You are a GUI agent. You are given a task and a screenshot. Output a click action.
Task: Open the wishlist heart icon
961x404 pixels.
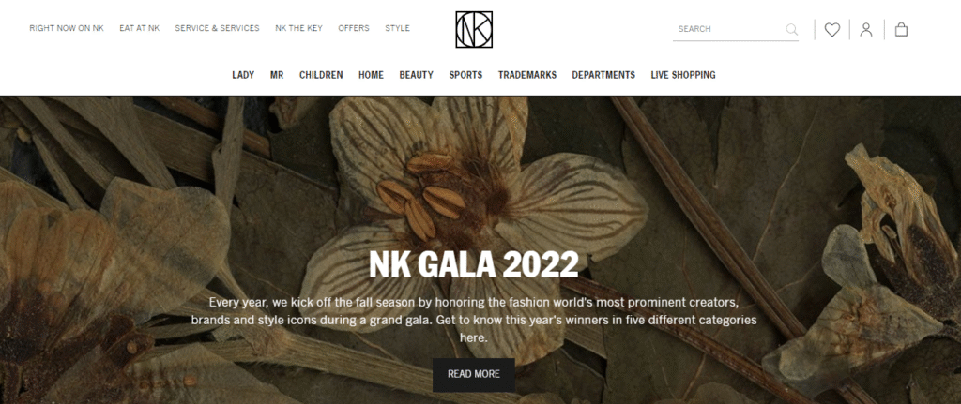click(x=831, y=29)
